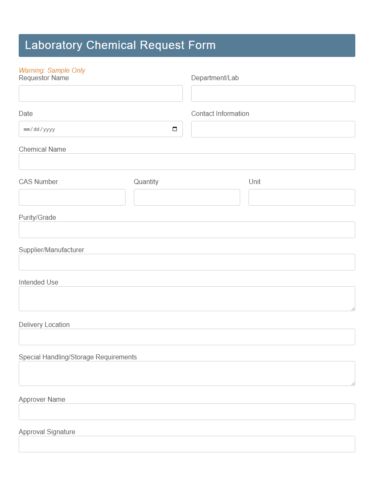Click the CAS Number input field
Image resolution: width=374 pixels, height=479 pixels.
(x=72, y=197)
